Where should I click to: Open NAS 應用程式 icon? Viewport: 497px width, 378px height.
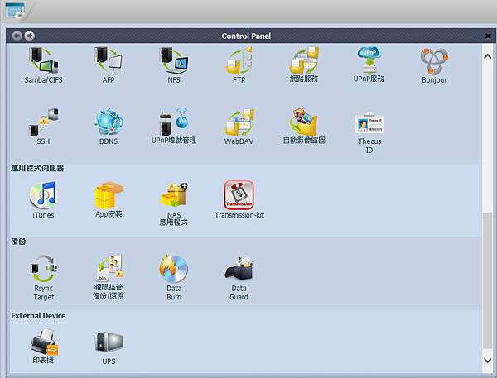tap(174, 203)
